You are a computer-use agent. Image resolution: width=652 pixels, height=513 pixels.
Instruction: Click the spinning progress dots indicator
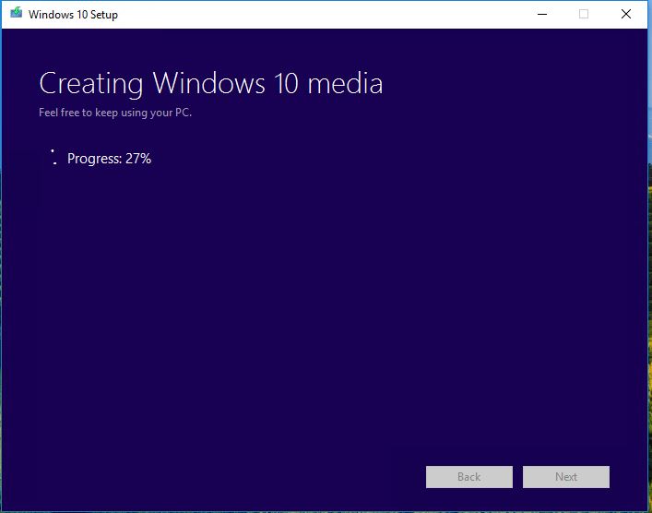click(53, 157)
